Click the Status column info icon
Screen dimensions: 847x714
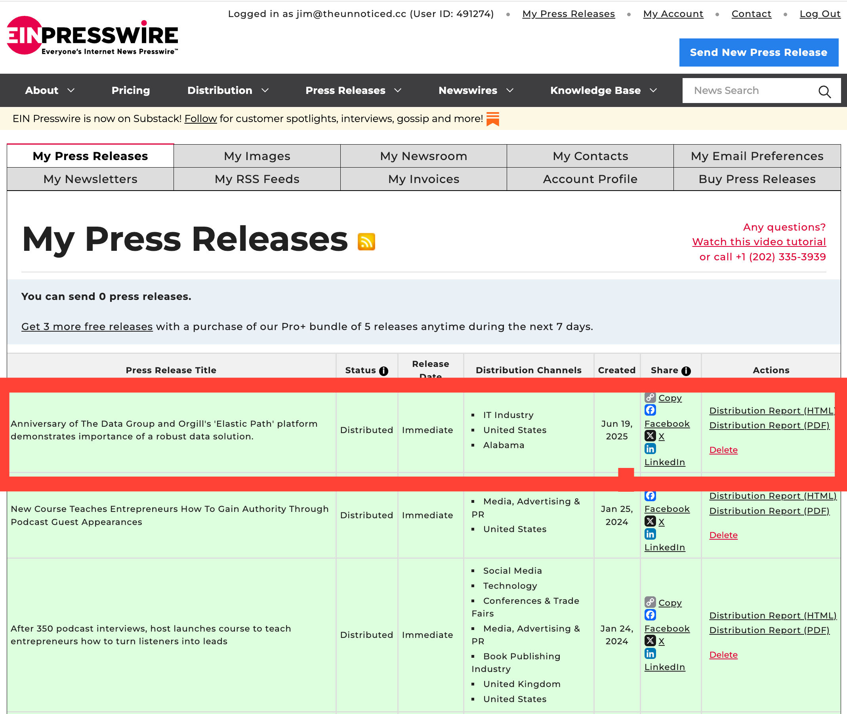pos(383,371)
